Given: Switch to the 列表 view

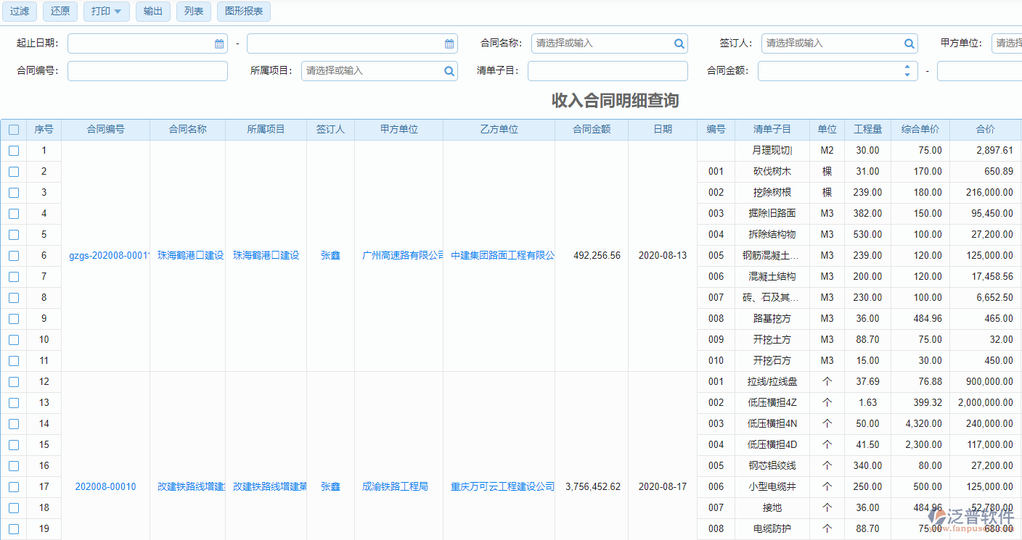Looking at the screenshot, I should point(193,12).
